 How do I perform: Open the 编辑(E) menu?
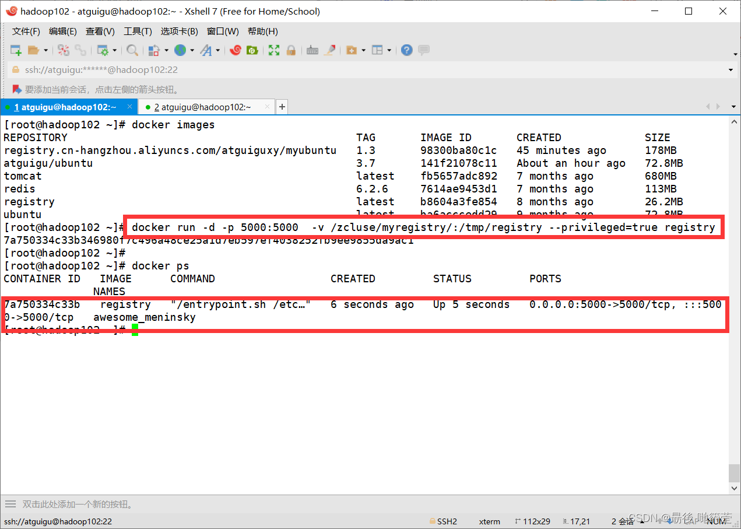pos(63,31)
